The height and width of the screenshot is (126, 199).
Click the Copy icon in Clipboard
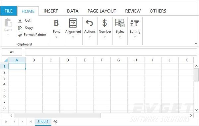click(x=20, y=28)
